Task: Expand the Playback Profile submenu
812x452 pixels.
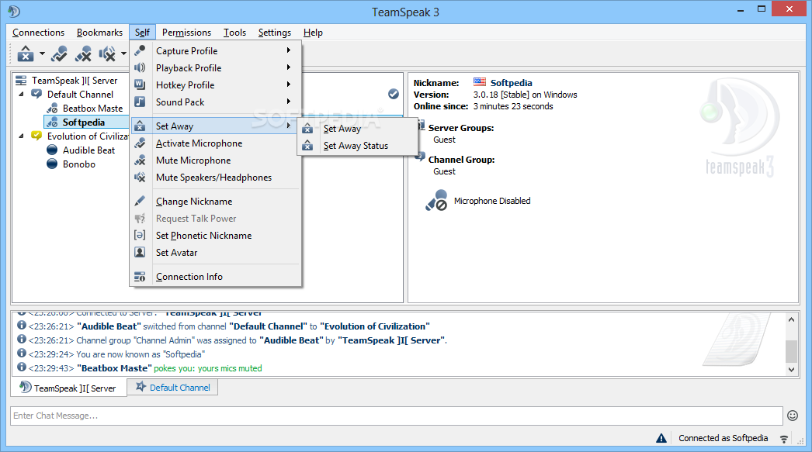Action: [x=216, y=67]
